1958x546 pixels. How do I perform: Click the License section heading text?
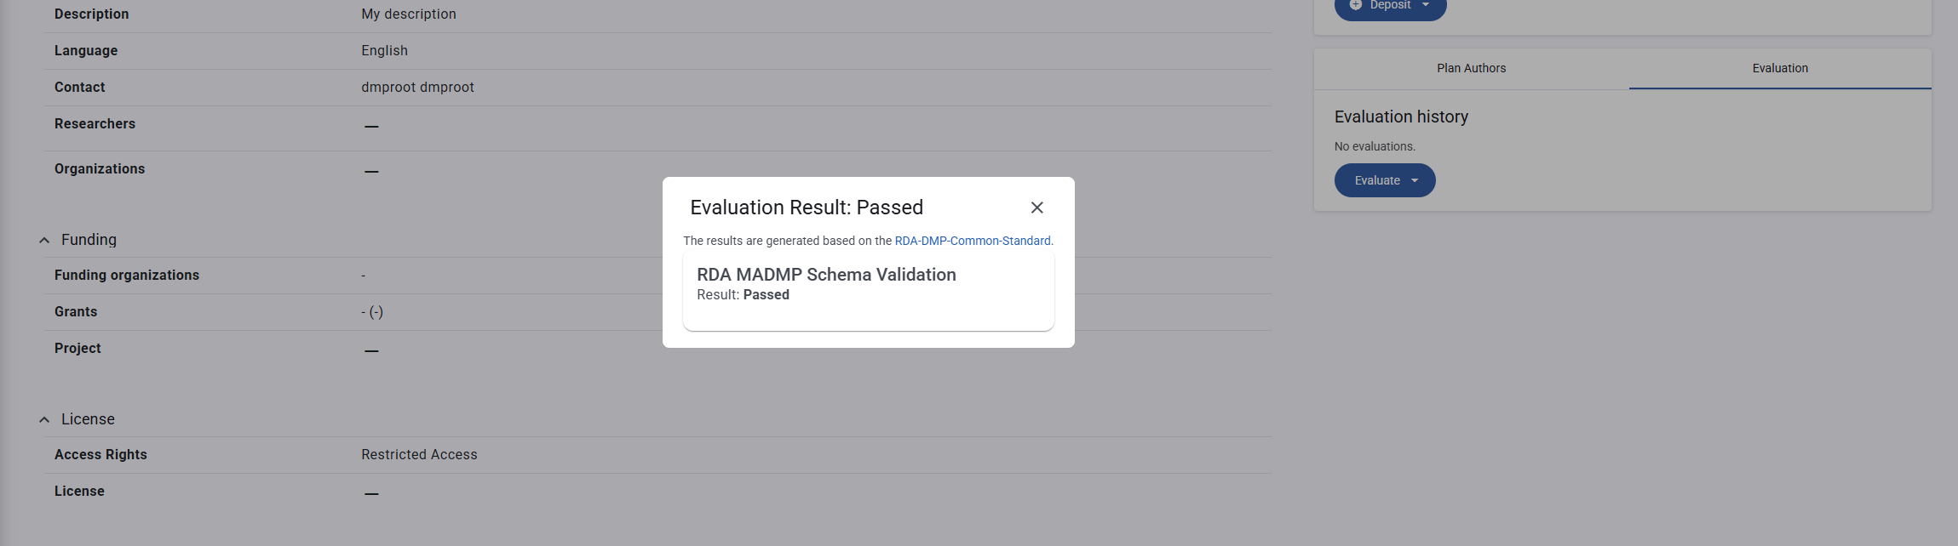pyautogui.click(x=88, y=419)
